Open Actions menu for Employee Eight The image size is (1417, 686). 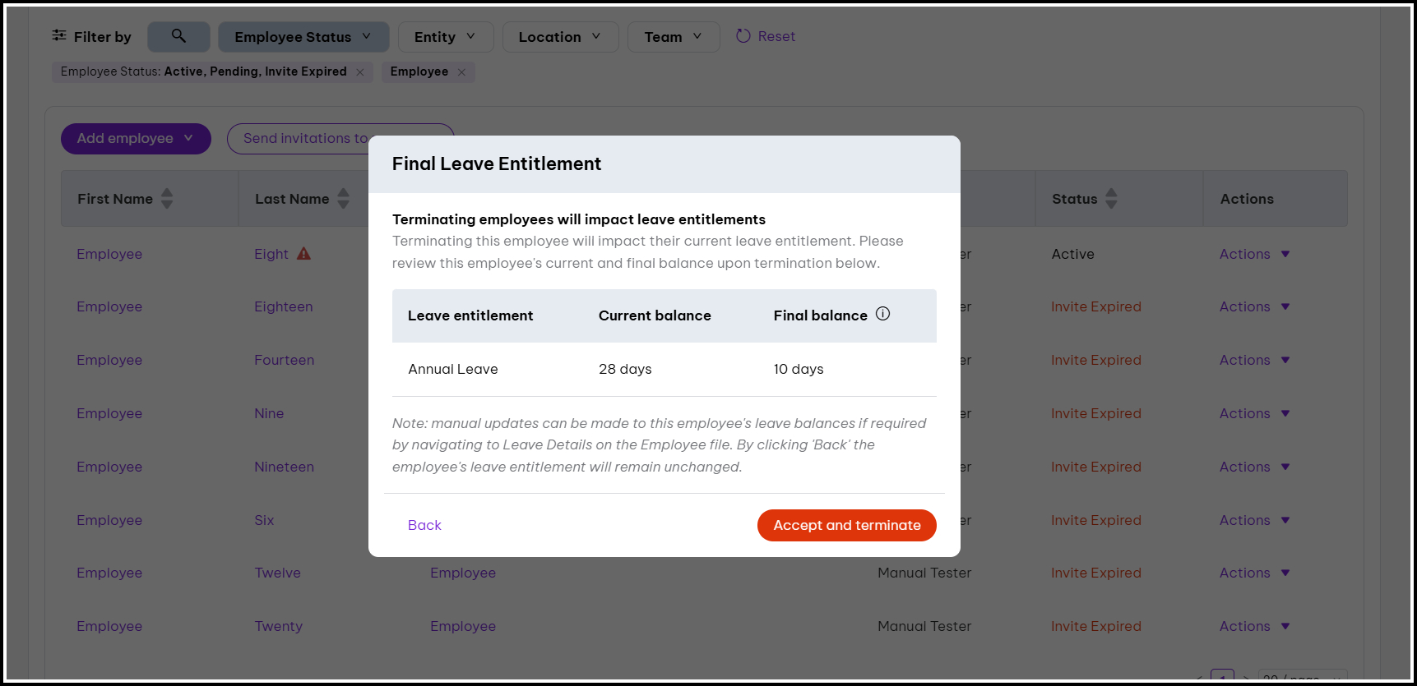click(x=1254, y=255)
